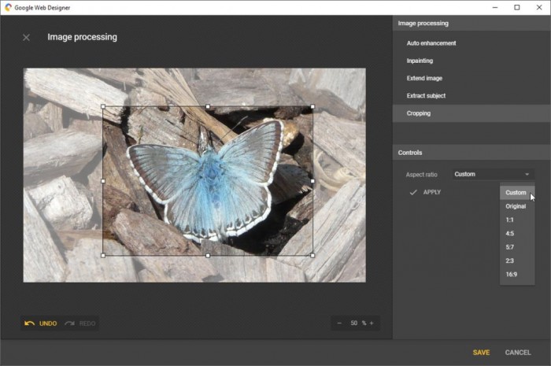
Task: Pick the 1:1 aspect ratio option
Action: coord(510,220)
